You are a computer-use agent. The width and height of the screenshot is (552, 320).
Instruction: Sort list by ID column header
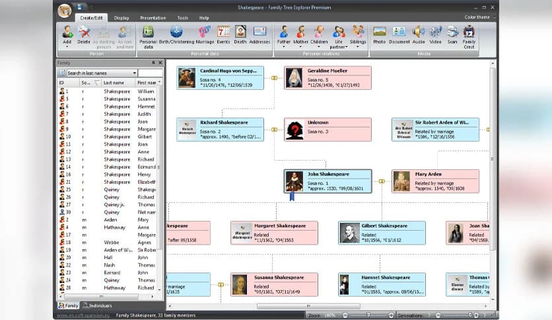[x=69, y=83]
